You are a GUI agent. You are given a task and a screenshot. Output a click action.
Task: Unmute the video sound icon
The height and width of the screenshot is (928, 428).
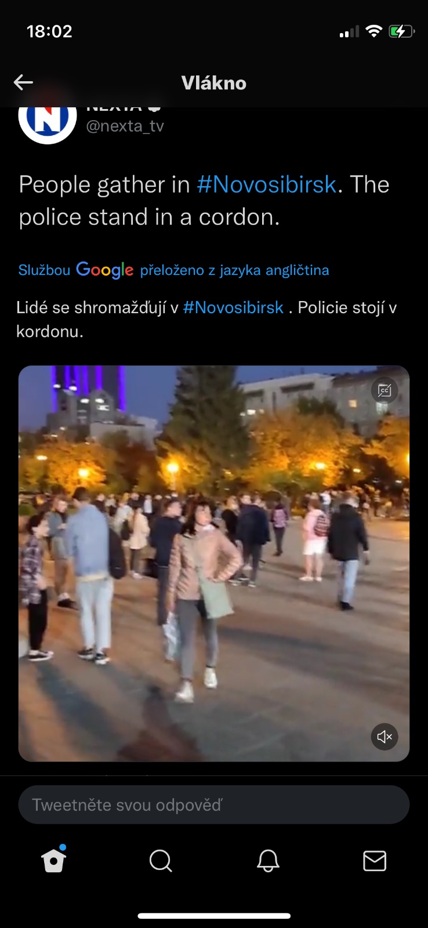coord(385,737)
